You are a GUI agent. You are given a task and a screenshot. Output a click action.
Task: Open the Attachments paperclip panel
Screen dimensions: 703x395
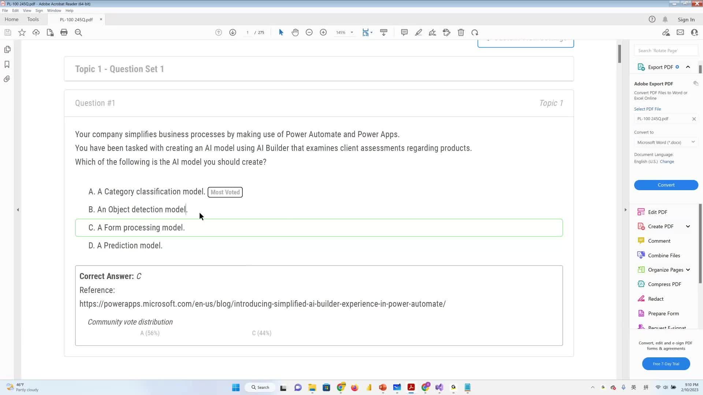[7, 79]
